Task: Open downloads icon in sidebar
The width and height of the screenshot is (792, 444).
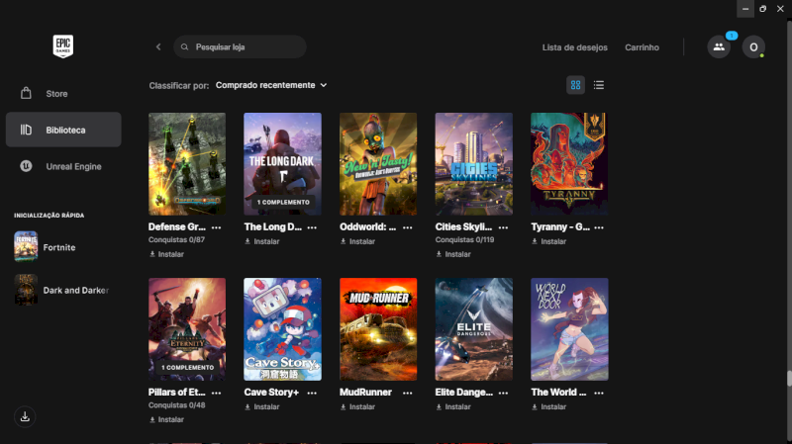Action: click(x=25, y=416)
